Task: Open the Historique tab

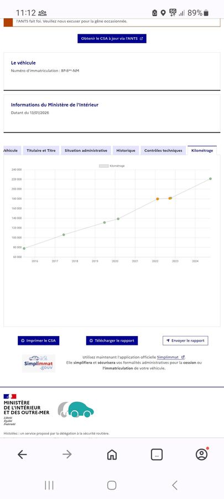Action: (126, 150)
